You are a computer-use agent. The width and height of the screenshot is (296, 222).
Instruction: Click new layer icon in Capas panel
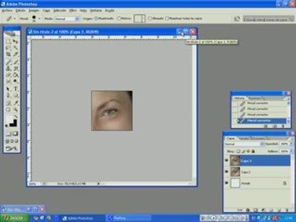(280, 210)
